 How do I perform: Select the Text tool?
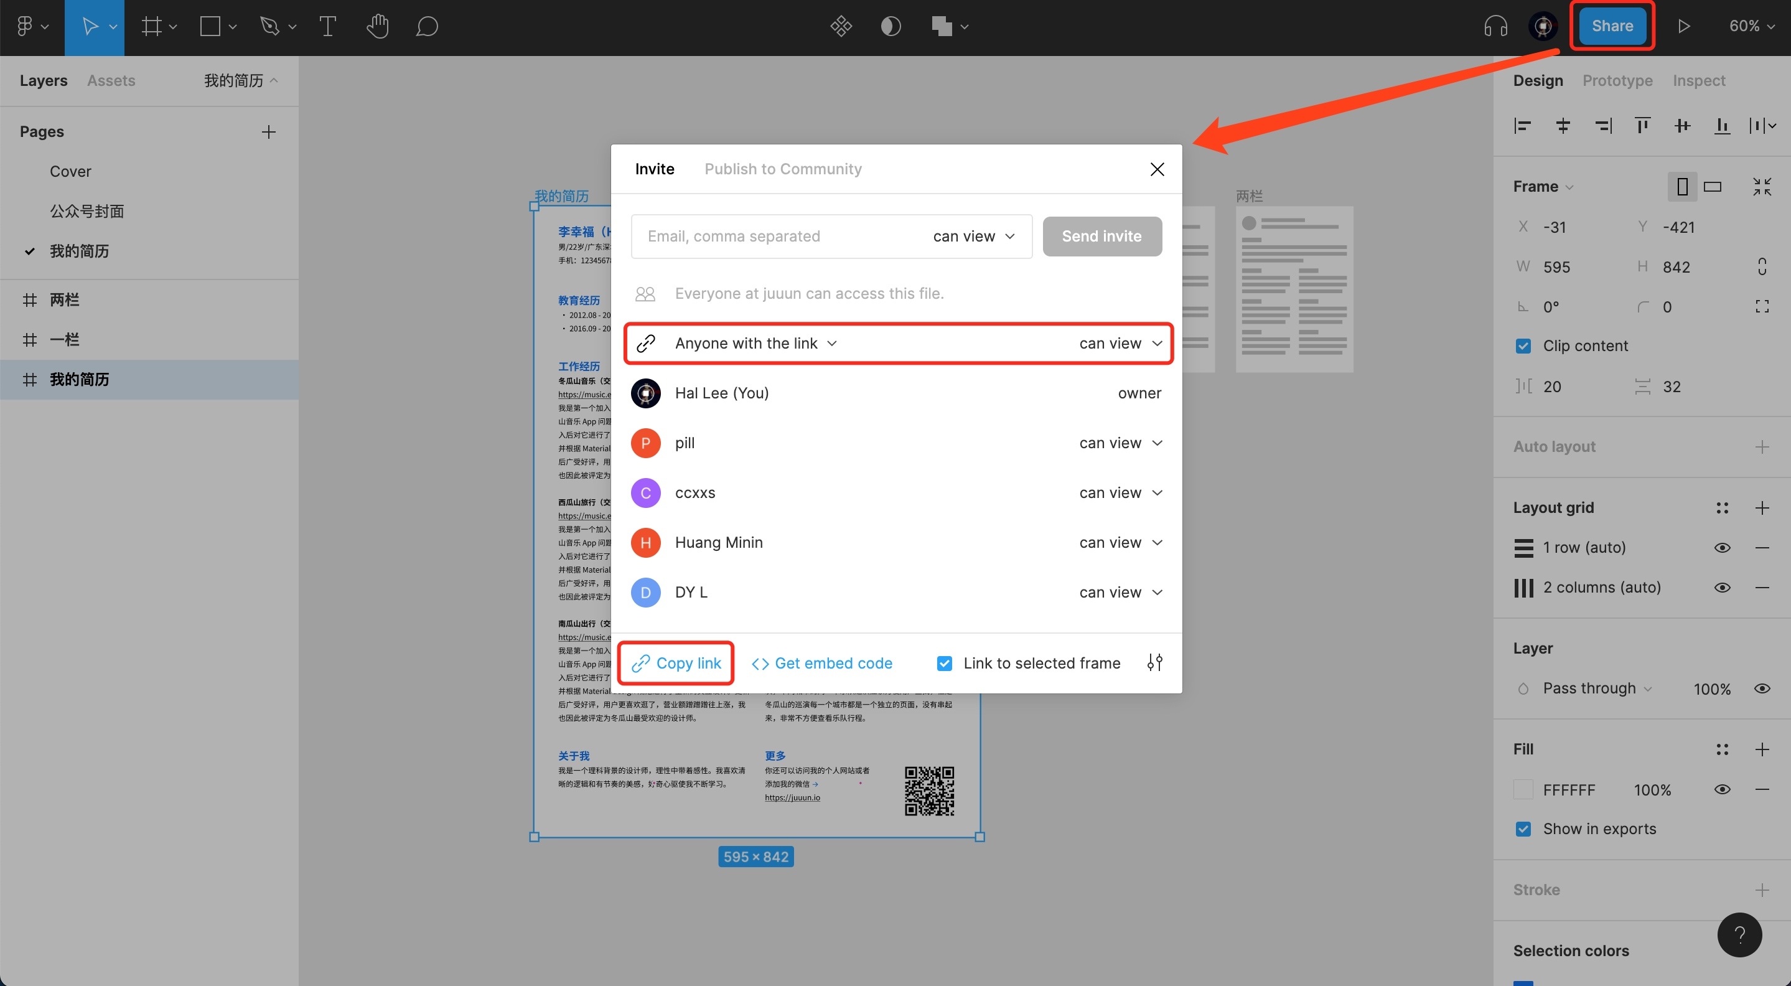pos(327,26)
